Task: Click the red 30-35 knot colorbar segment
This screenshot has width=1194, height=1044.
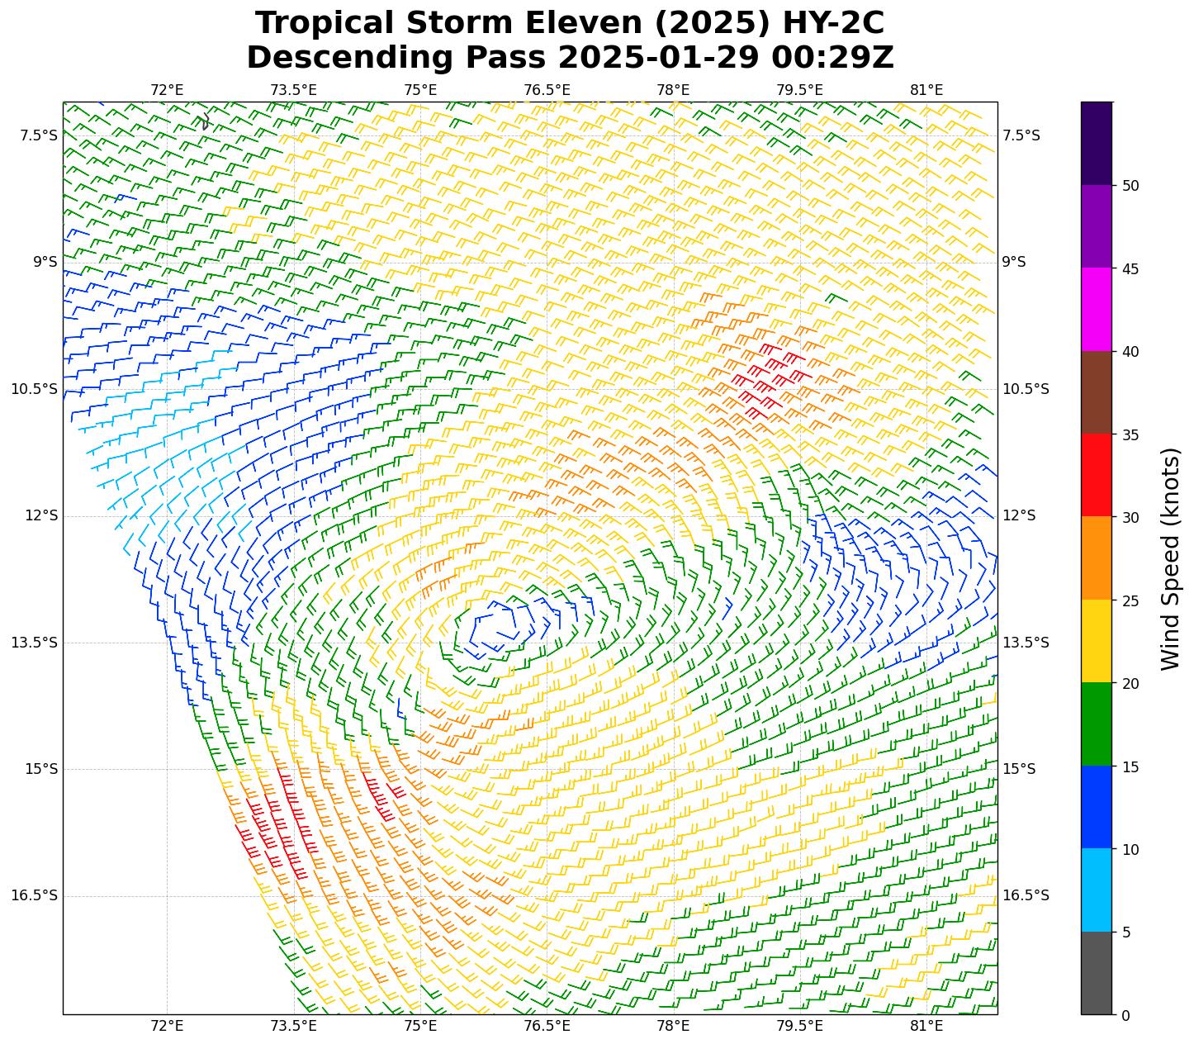Action: coord(1096,475)
